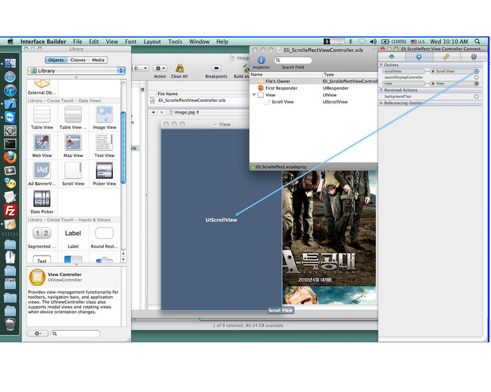Open Firefox from the Dock
The height and width of the screenshot is (392, 491).
[11, 157]
